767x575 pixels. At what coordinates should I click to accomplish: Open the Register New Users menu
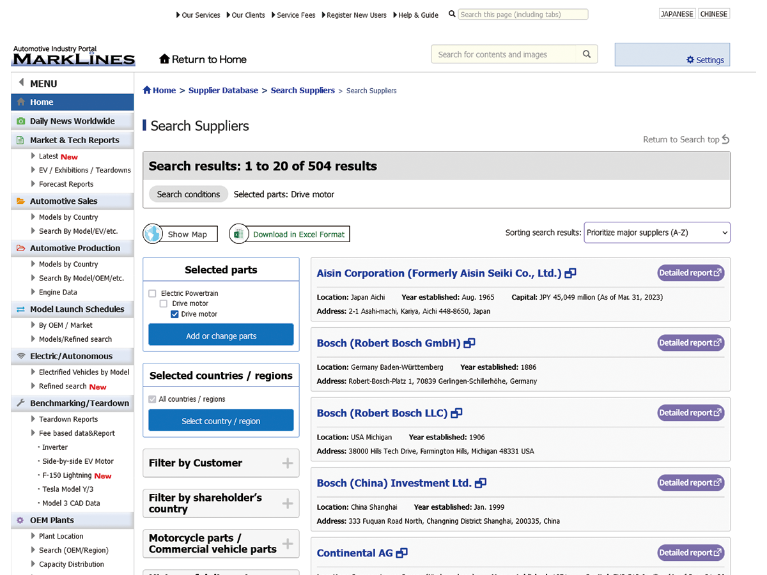(x=354, y=15)
